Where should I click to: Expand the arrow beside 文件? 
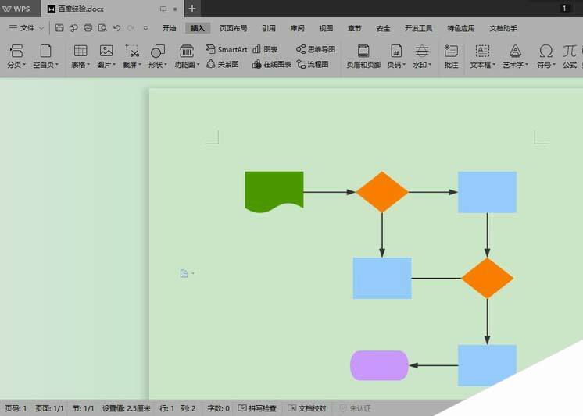click(41, 28)
